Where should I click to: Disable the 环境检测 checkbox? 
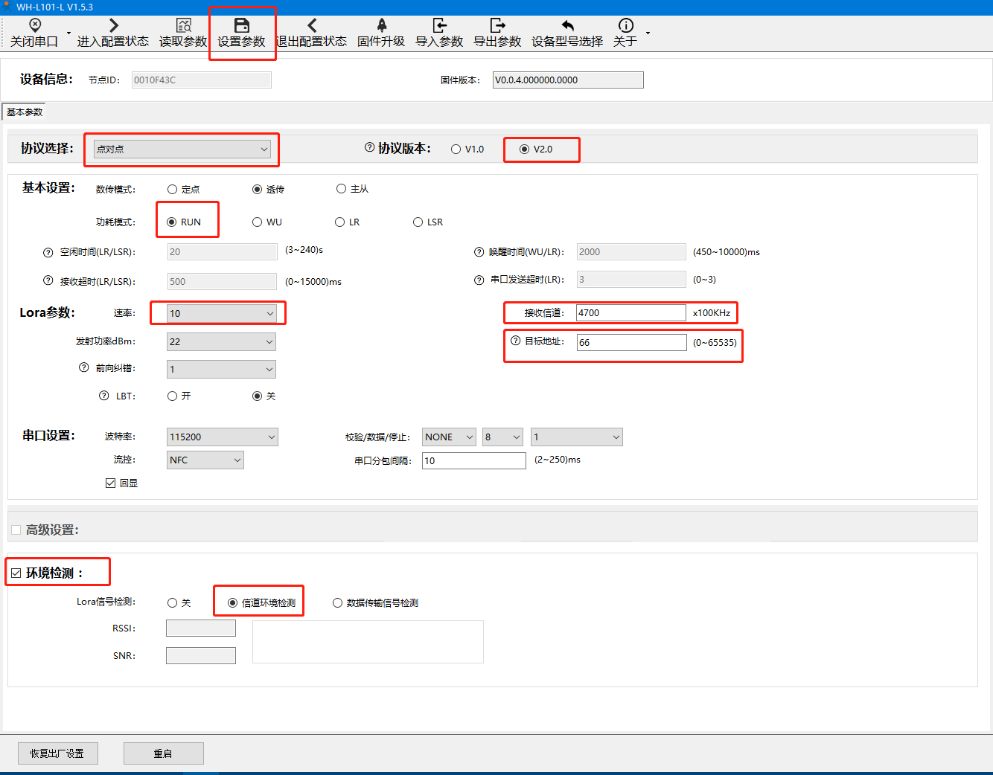[x=16, y=573]
